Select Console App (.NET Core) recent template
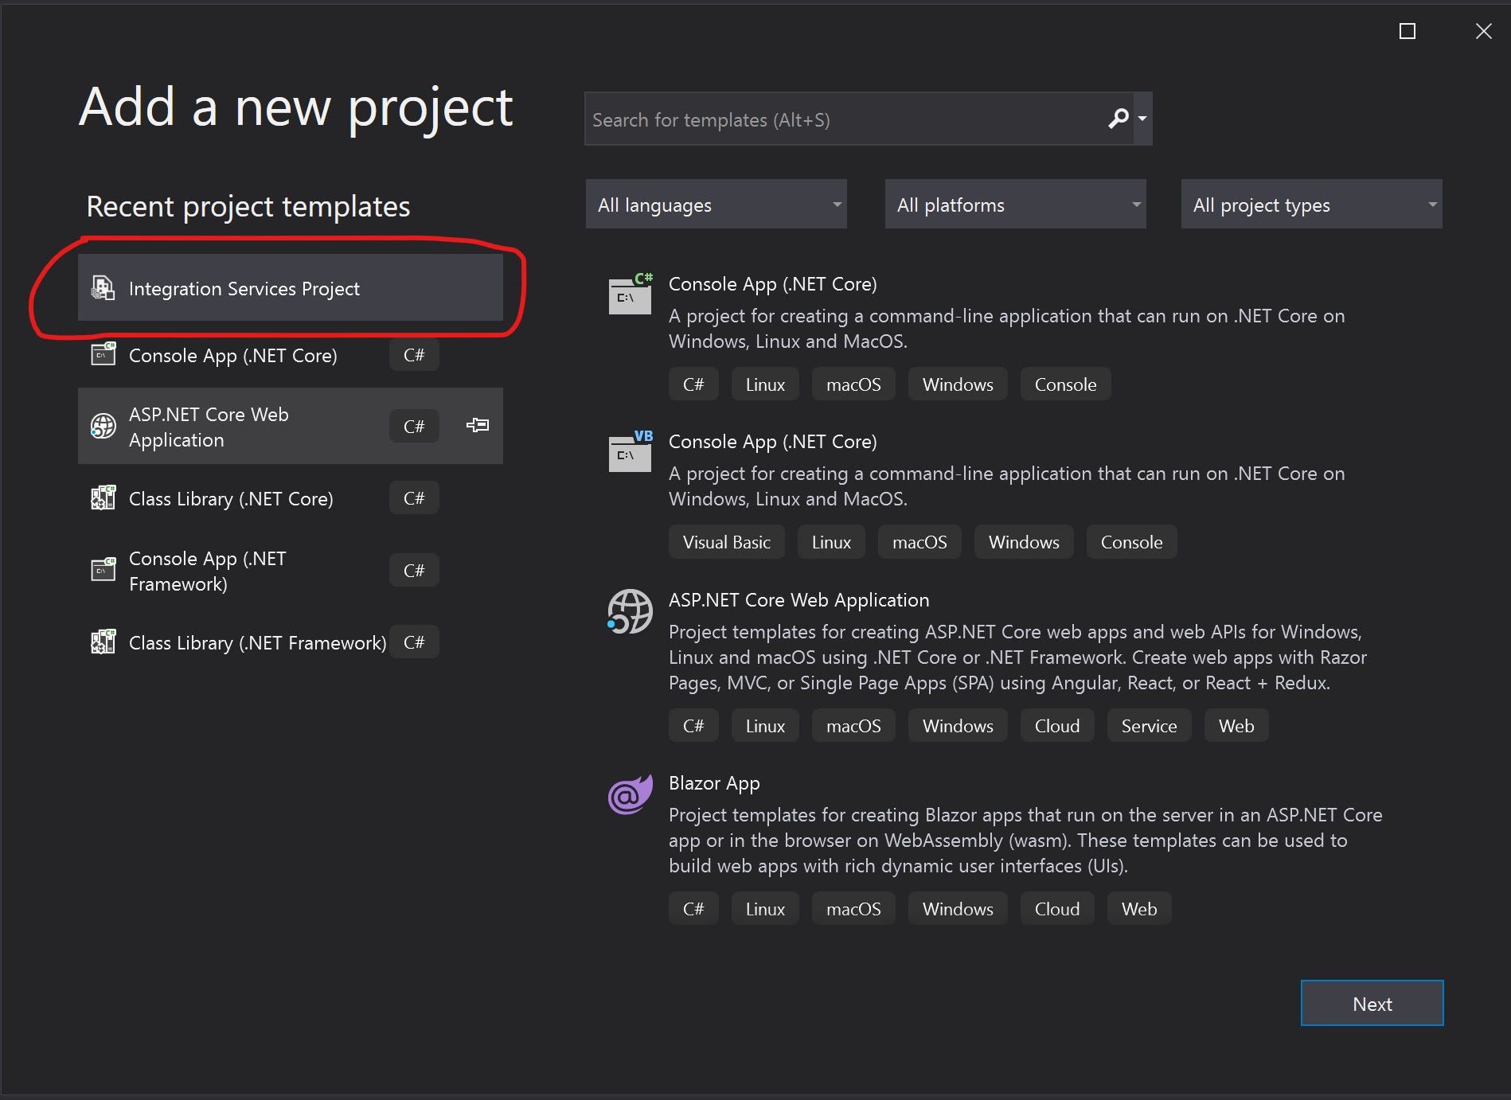 tap(291, 355)
